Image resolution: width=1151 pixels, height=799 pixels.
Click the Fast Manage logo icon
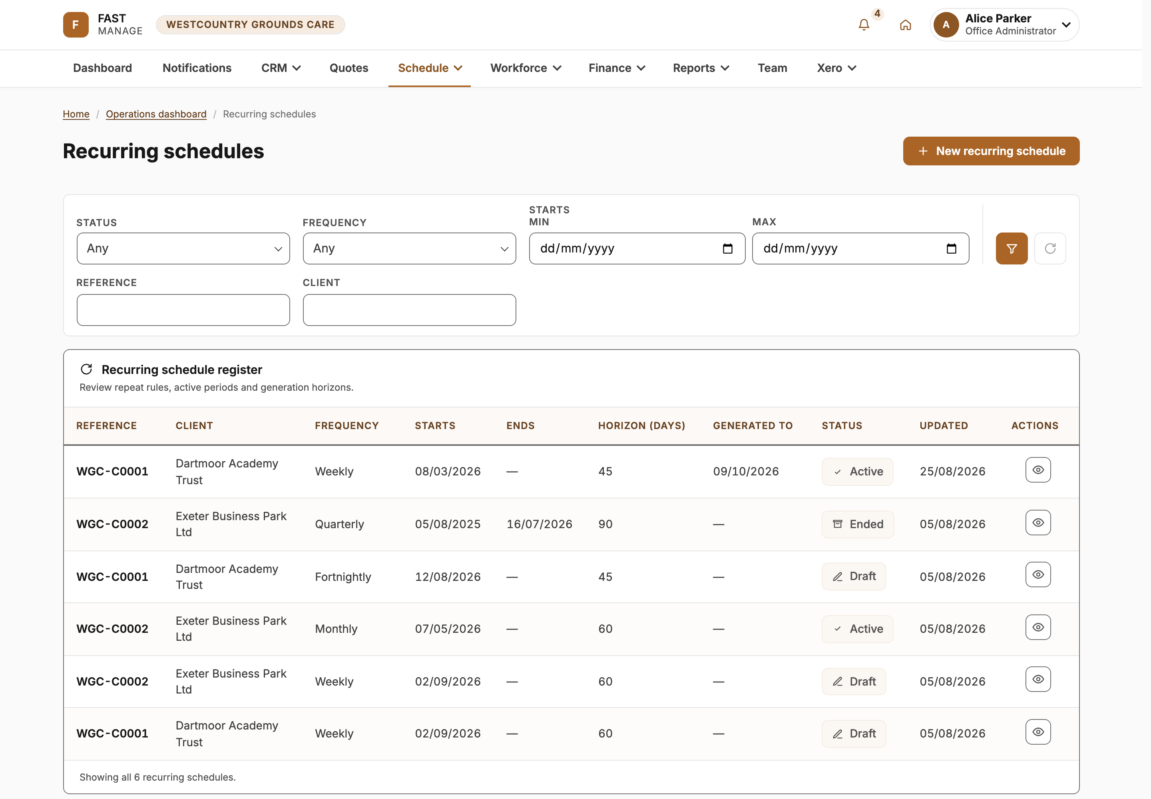76,24
